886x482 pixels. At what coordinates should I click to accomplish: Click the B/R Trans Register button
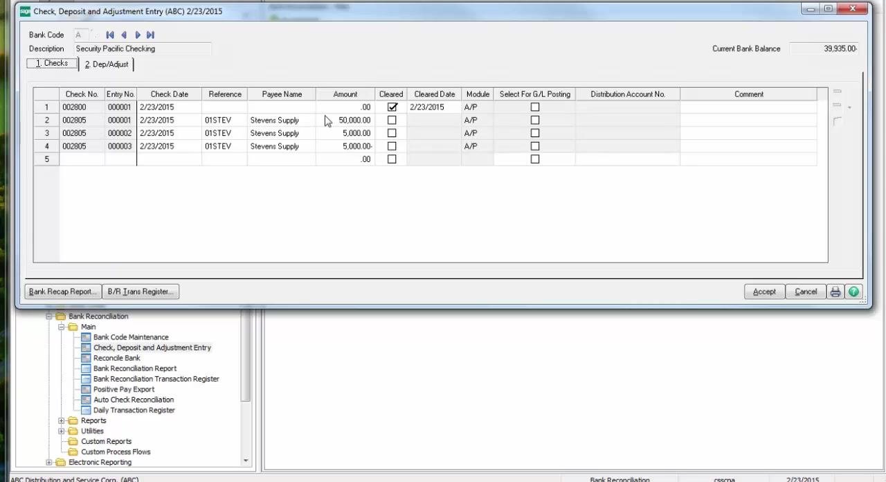pos(141,292)
